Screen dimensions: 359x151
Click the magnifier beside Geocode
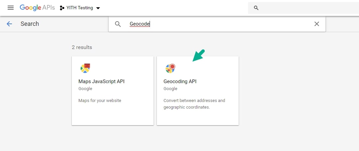[x=118, y=24]
